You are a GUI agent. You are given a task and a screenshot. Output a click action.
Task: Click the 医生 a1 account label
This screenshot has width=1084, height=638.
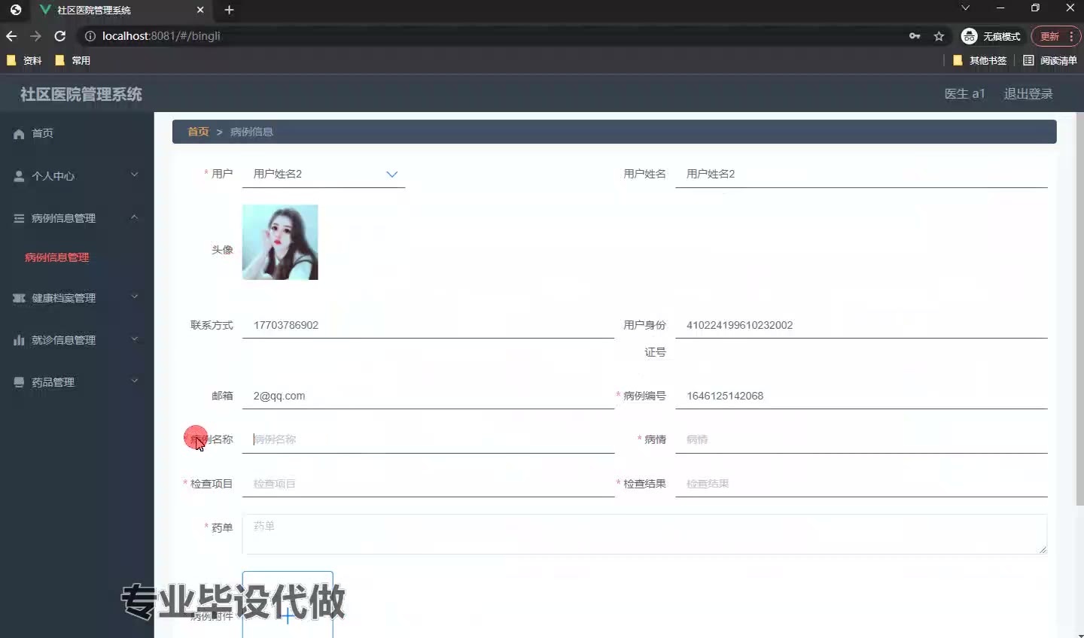(x=964, y=94)
